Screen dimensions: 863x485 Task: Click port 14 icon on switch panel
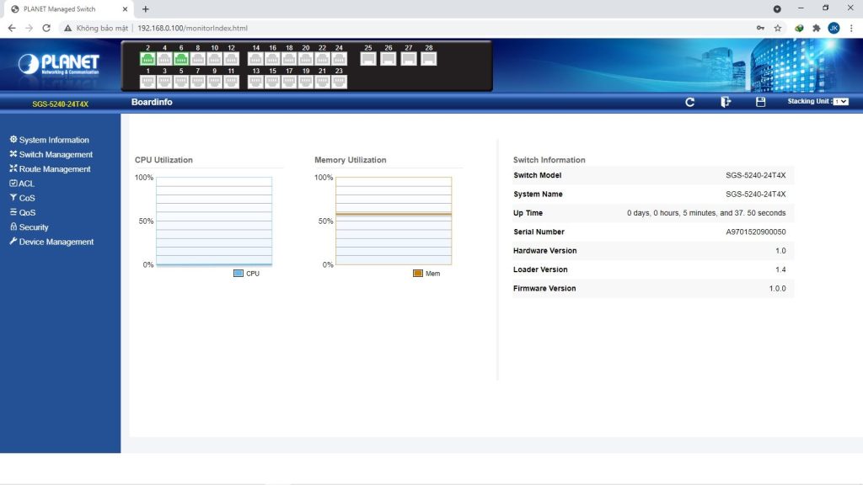[x=255, y=59]
